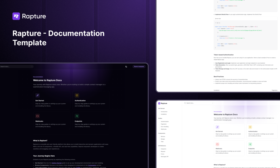The image size is (280, 168).
Task: Open Get Started rocket icon in dark mockup
Action: [x=38, y=95]
